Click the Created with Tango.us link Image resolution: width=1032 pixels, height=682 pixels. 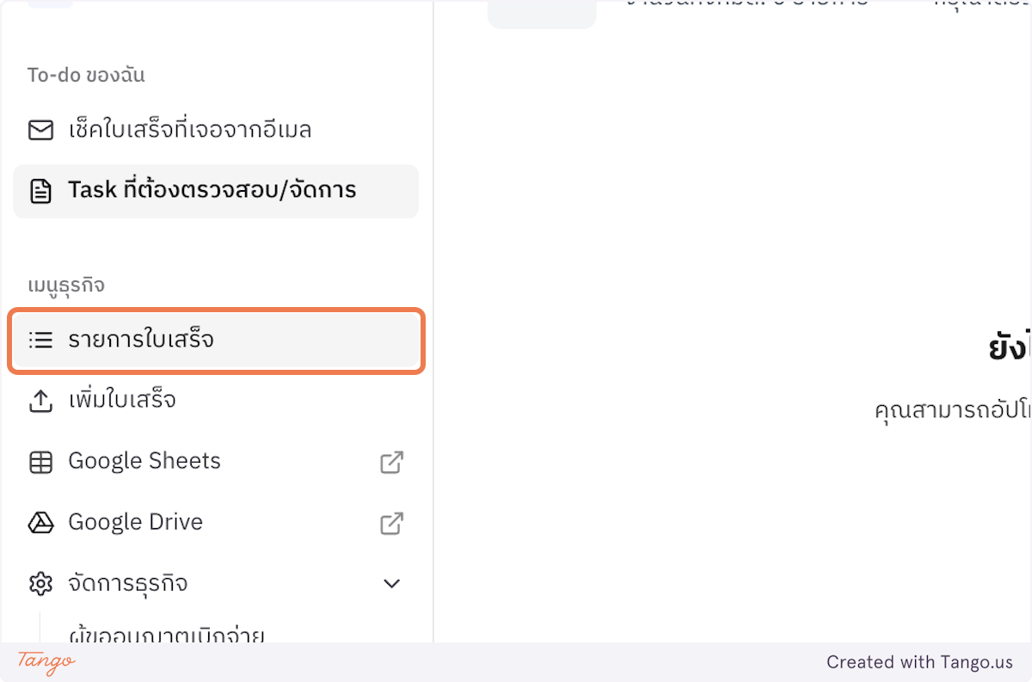pyautogui.click(x=919, y=662)
